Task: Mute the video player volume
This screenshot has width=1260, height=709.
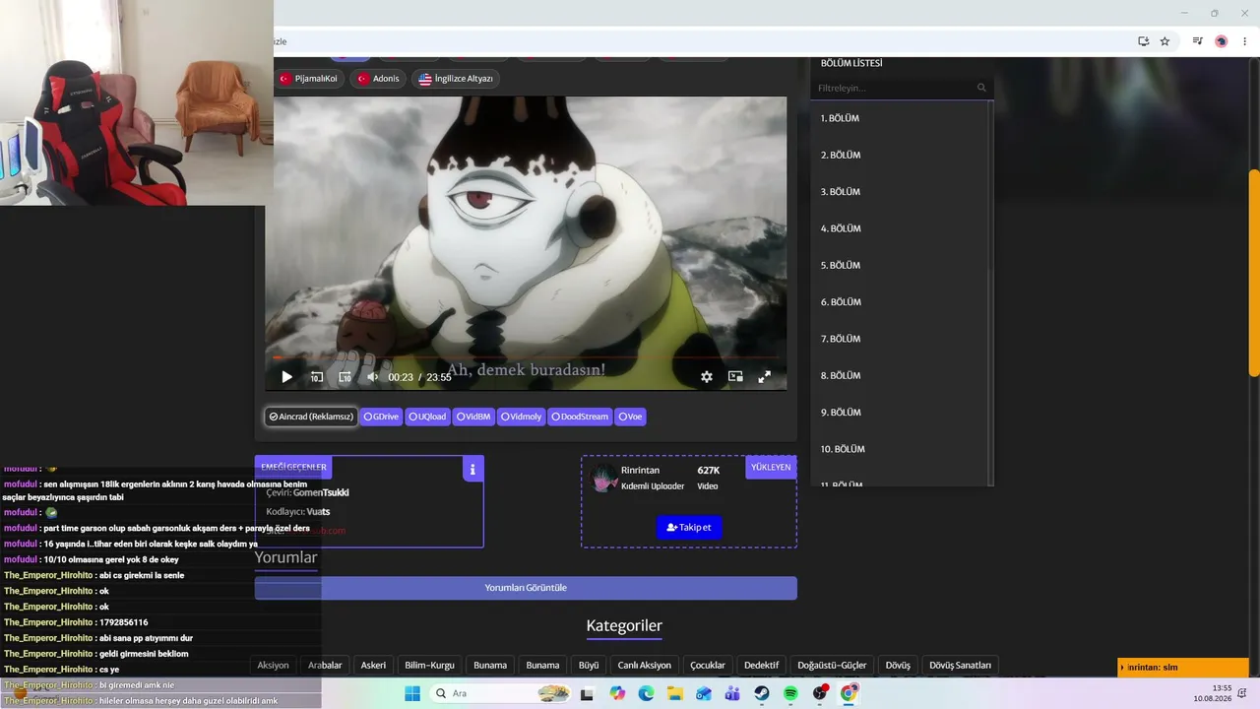Action: [x=373, y=377]
